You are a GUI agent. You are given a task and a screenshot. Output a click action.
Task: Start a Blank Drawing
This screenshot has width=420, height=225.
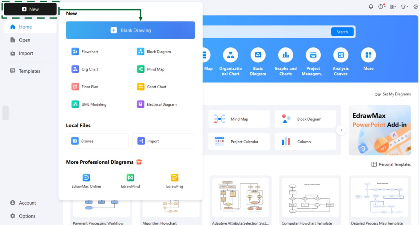pyautogui.click(x=130, y=30)
